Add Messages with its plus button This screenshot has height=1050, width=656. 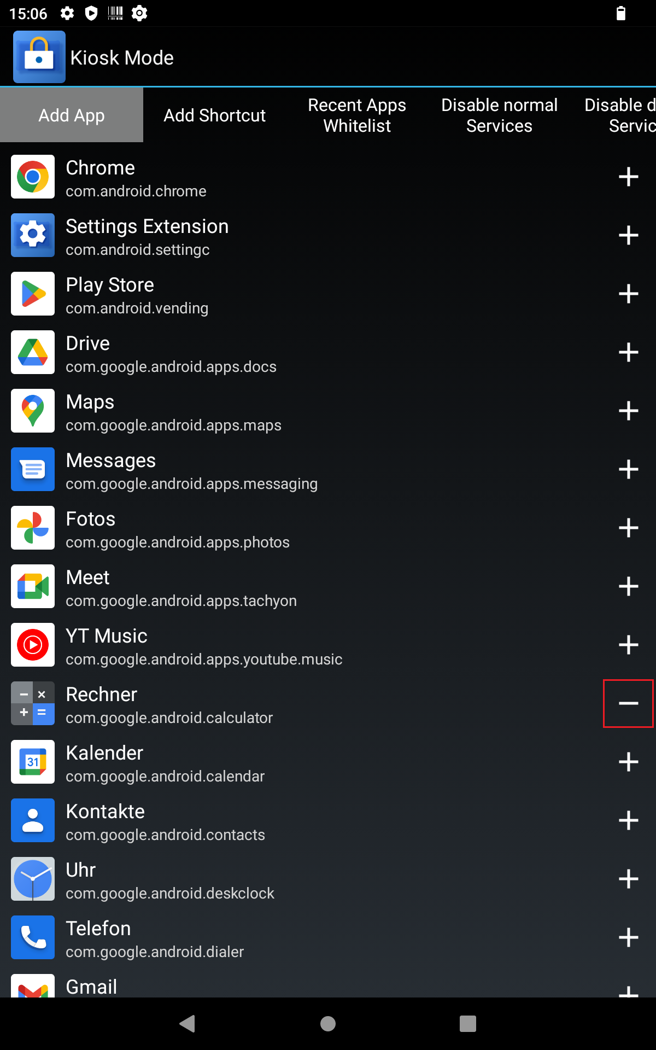tap(628, 469)
